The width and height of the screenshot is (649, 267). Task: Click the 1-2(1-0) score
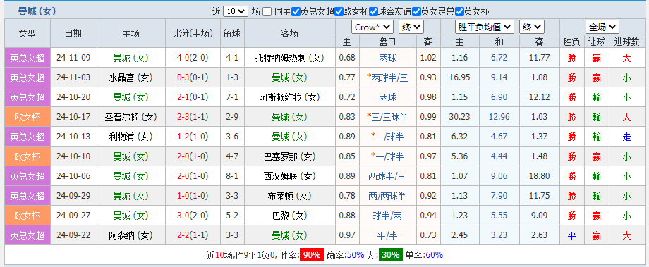tap(193, 137)
